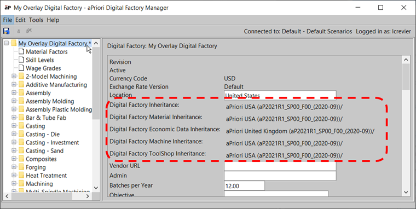Image resolution: width=416 pixels, height=209 pixels.
Task: Expand the Assembly folder
Action: pos(14,93)
